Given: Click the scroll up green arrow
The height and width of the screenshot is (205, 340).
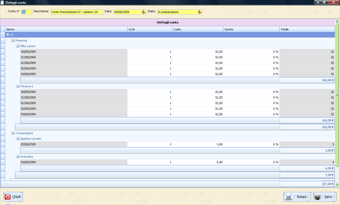Looking at the screenshot, I should [x=337, y=21].
